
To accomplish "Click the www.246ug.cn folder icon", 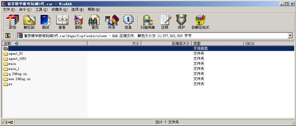I will 6,79.
